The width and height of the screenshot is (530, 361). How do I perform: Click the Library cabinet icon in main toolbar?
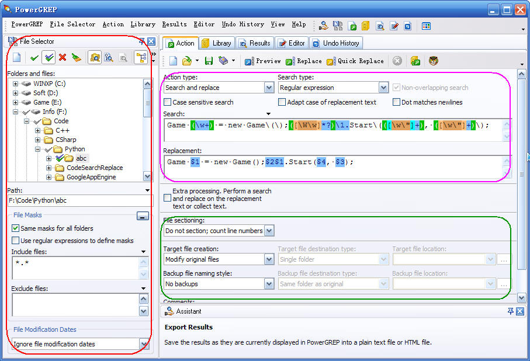click(365, 26)
